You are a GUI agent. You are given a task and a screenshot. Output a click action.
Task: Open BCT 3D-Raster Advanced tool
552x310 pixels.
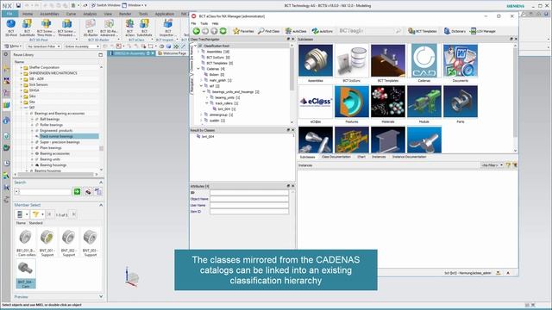pos(109,28)
